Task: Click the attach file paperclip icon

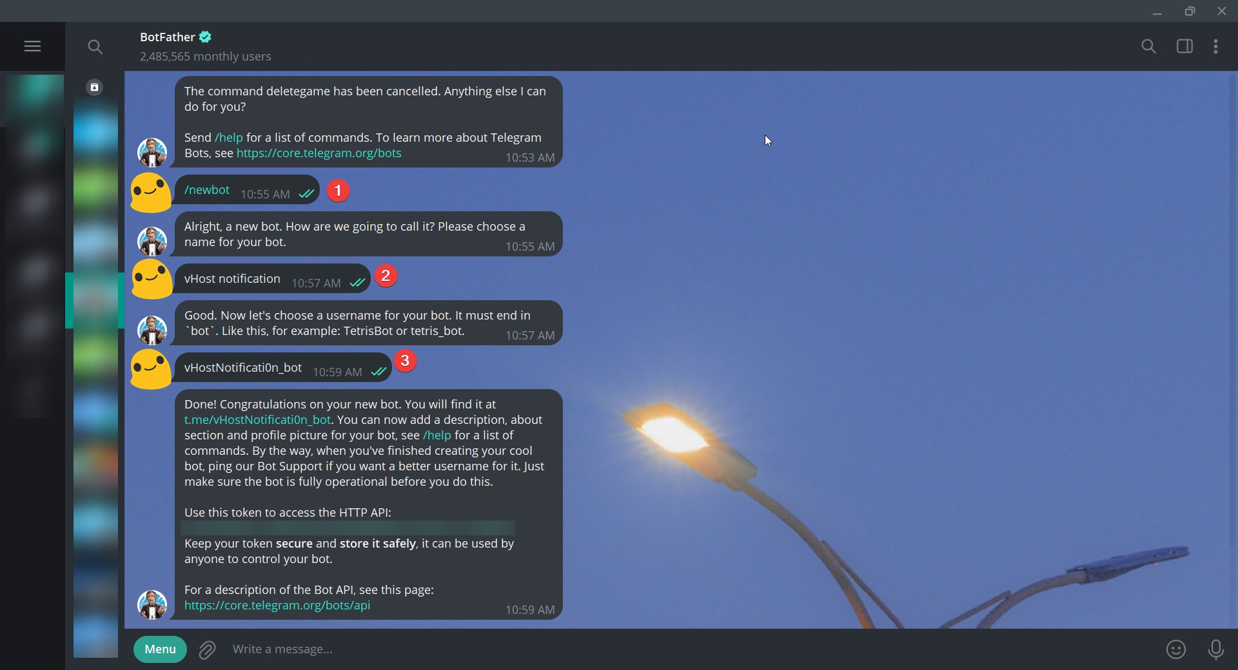Action: click(207, 649)
